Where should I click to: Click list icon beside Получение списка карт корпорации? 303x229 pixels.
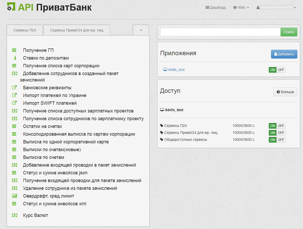tap(14, 66)
